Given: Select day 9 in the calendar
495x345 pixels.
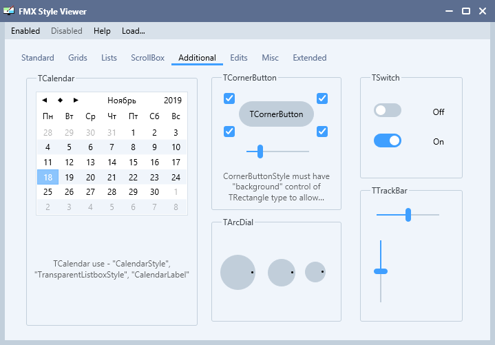Looking at the screenshot, I should coord(154,147).
